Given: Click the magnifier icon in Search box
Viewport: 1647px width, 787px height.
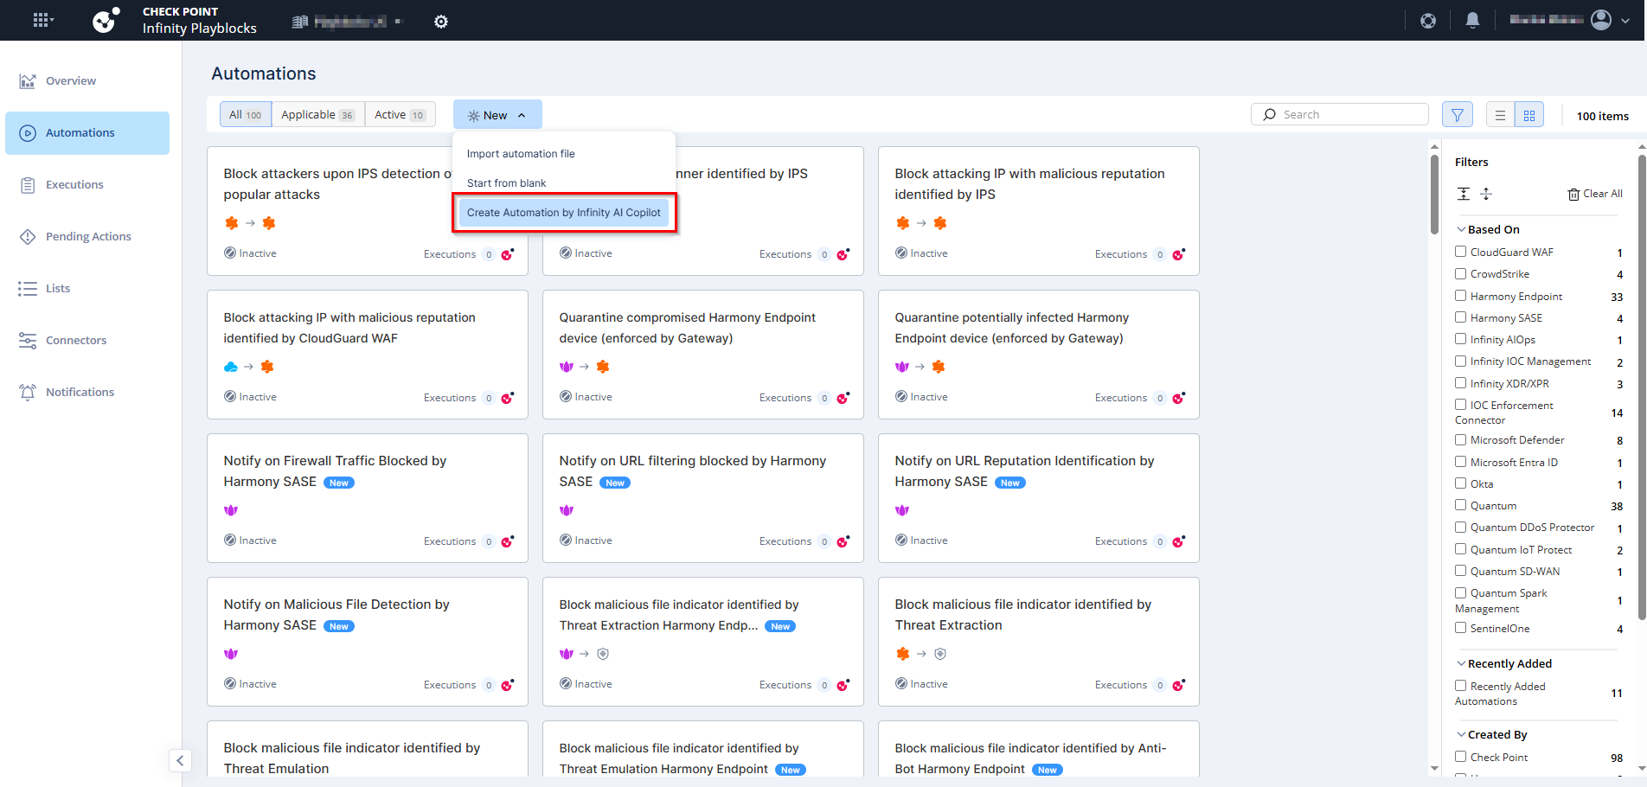Looking at the screenshot, I should [1269, 114].
